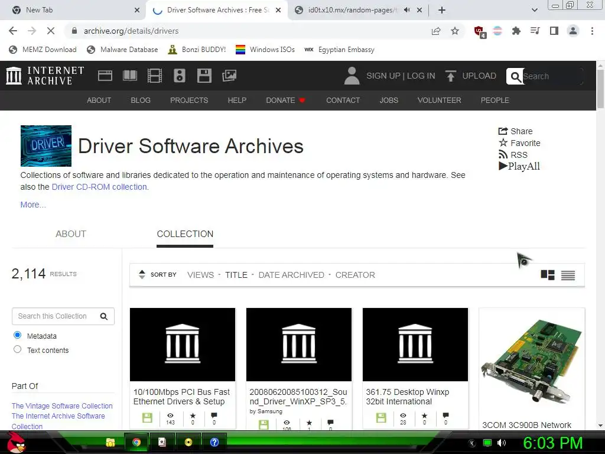Sort results by TITLE
Image resolution: width=605 pixels, height=454 pixels.
point(236,275)
